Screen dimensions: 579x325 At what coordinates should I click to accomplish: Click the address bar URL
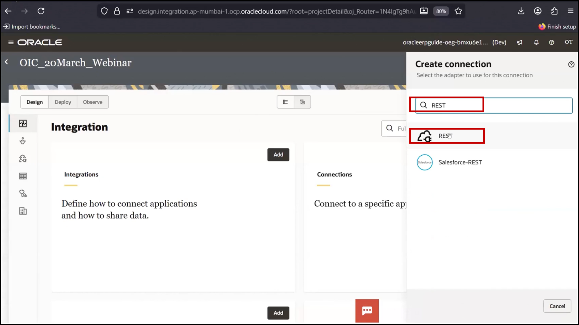tap(276, 11)
